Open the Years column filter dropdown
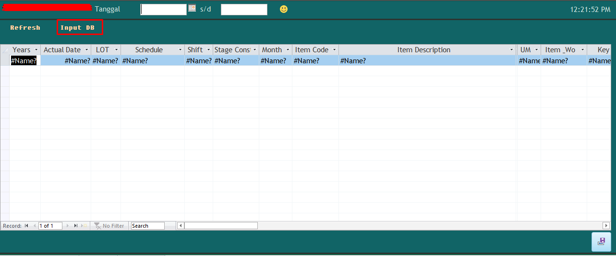The width and height of the screenshot is (616, 256). (36, 50)
